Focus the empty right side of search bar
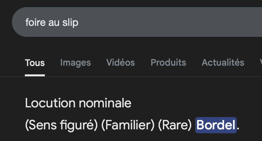The width and height of the screenshot is (262, 141). coord(177,22)
